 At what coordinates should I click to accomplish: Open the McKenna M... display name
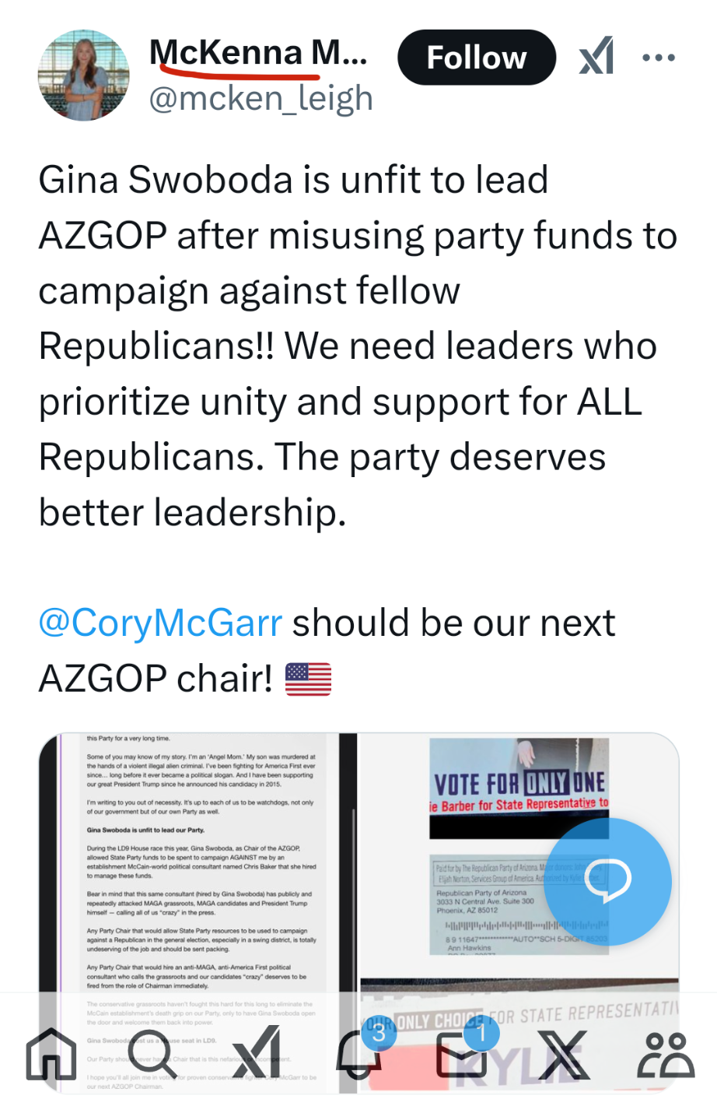click(x=258, y=53)
